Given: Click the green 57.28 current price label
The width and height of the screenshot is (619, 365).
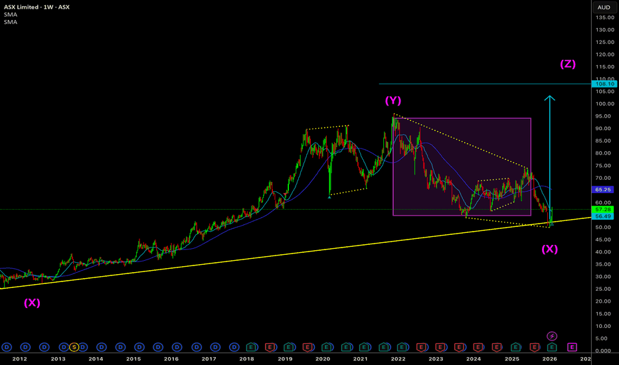Looking at the screenshot, I should pyautogui.click(x=604, y=209).
